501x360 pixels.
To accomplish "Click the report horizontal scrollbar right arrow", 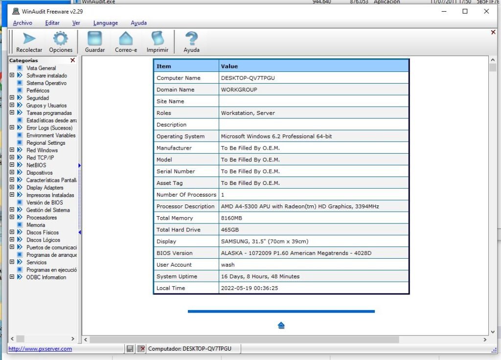I will [485, 339].
